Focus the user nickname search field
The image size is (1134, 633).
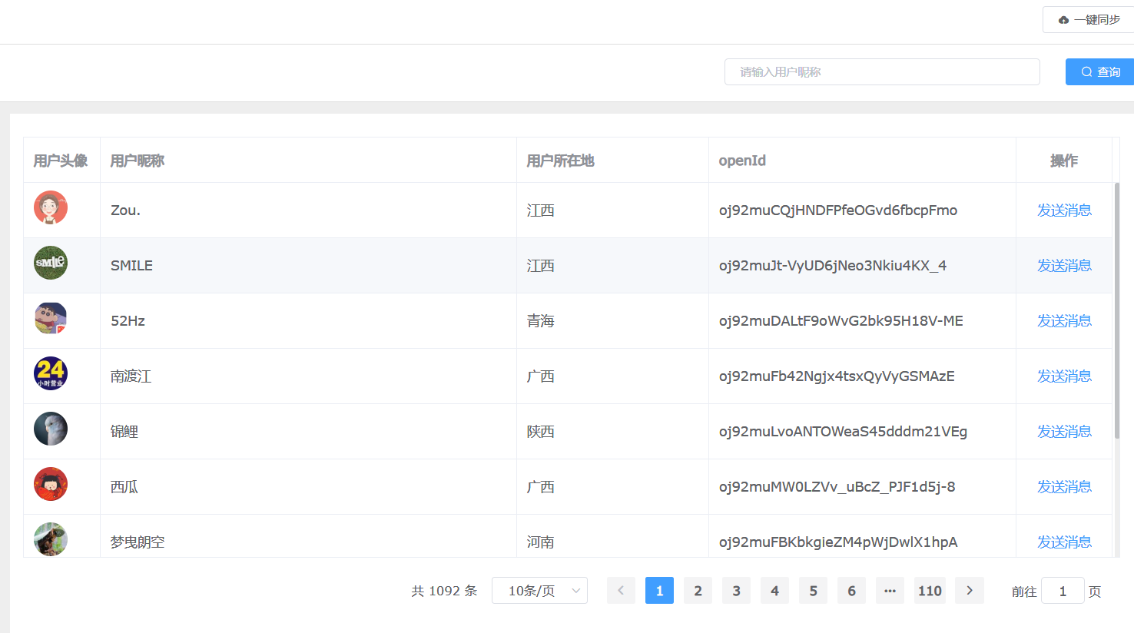882,71
